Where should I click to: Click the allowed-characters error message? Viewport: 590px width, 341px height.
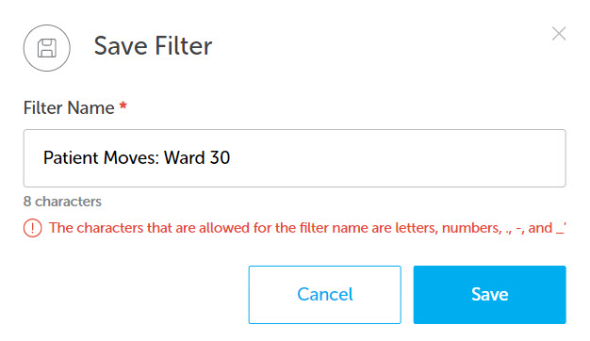pyautogui.click(x=307, y=228)
